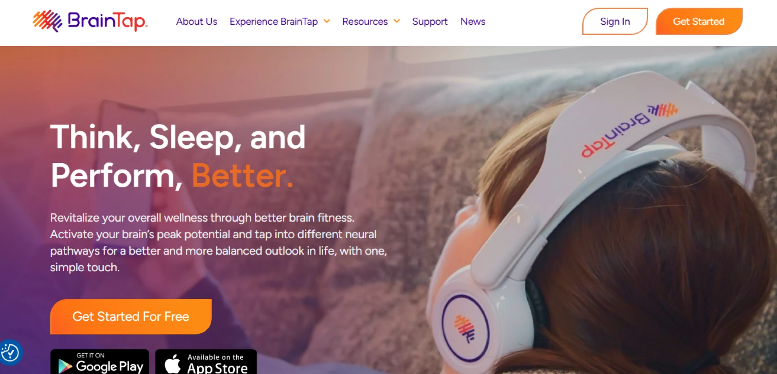
Task: Click the Google Play triangle icon
Action: click(x=65, y=366)
